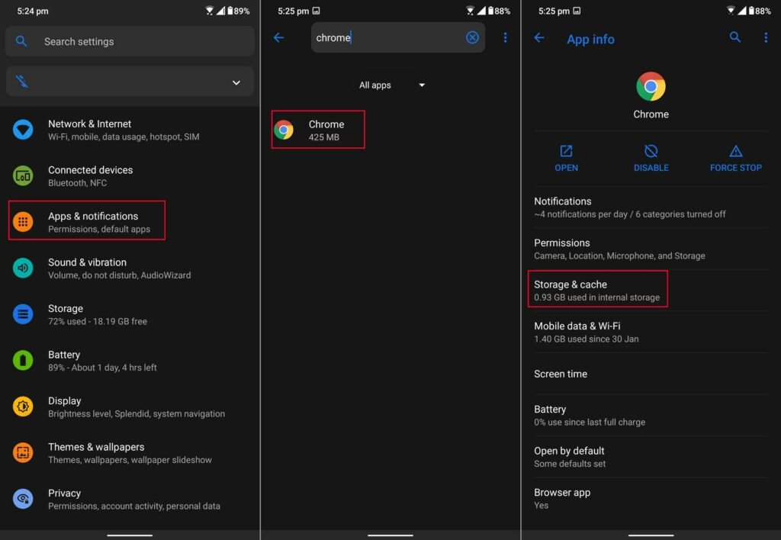Tap the muted notifications icon in suggestion card

click(22, 81)
